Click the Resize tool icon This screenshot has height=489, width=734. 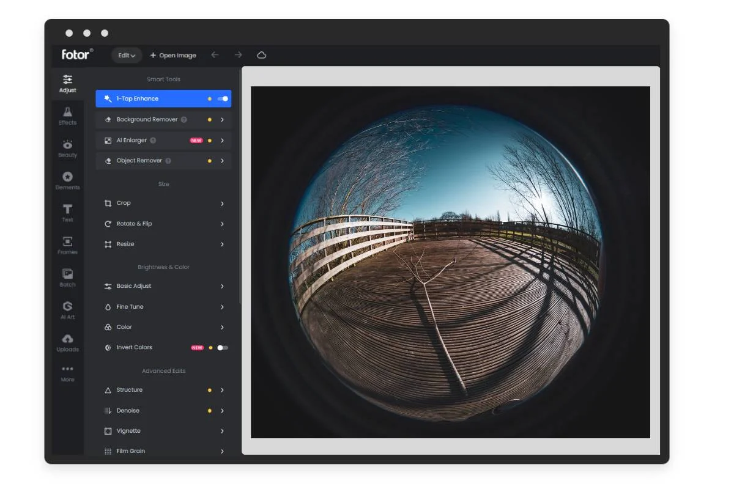pyautogui.click(x=108, y=244)
